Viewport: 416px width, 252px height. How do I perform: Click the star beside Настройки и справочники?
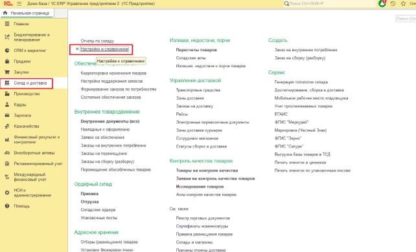[77, 49]
